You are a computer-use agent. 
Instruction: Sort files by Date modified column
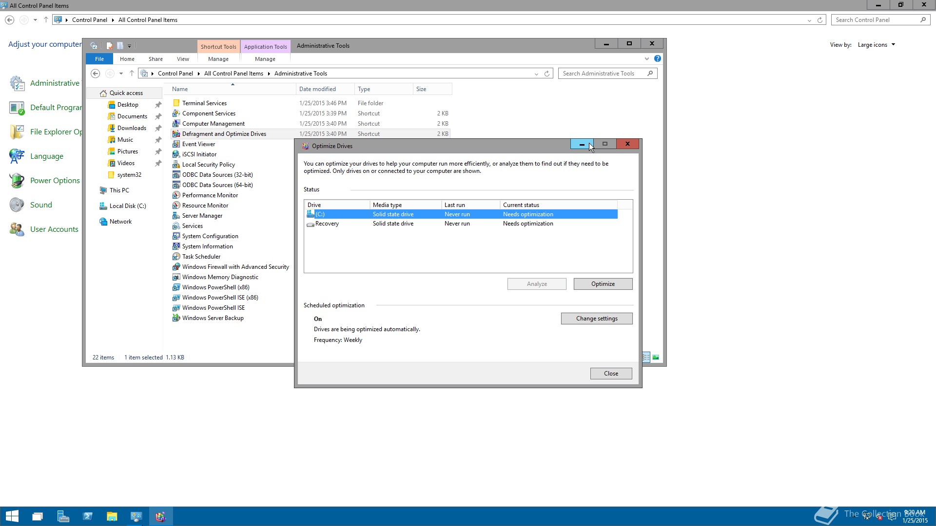click(325, 89)
